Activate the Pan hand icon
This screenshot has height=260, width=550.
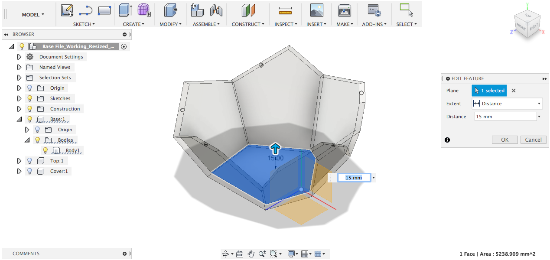251,254
